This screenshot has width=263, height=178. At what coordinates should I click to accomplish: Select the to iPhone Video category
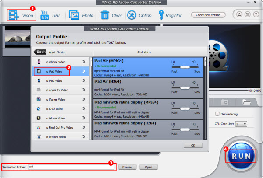click(61, 61)
